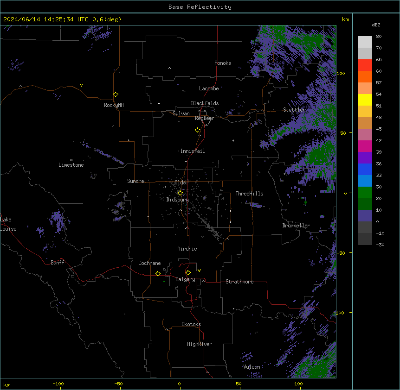Select the blue 36-33 dBZ legend swatch

click(365, 169)
